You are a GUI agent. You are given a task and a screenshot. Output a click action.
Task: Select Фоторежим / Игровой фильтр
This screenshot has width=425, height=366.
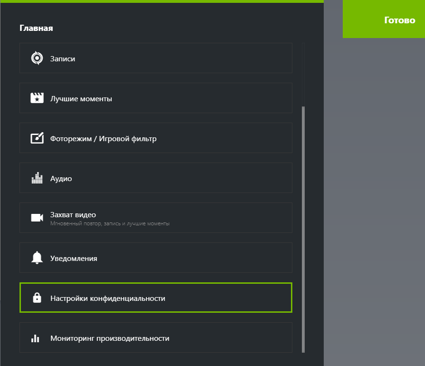[155, 139]
